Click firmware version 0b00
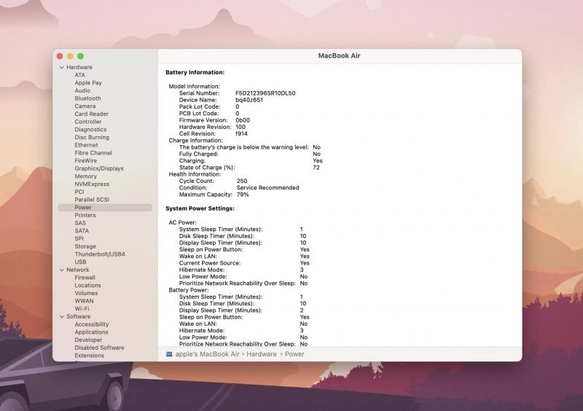The width and height of the screenshot is (583, 411). pos(243,121)
